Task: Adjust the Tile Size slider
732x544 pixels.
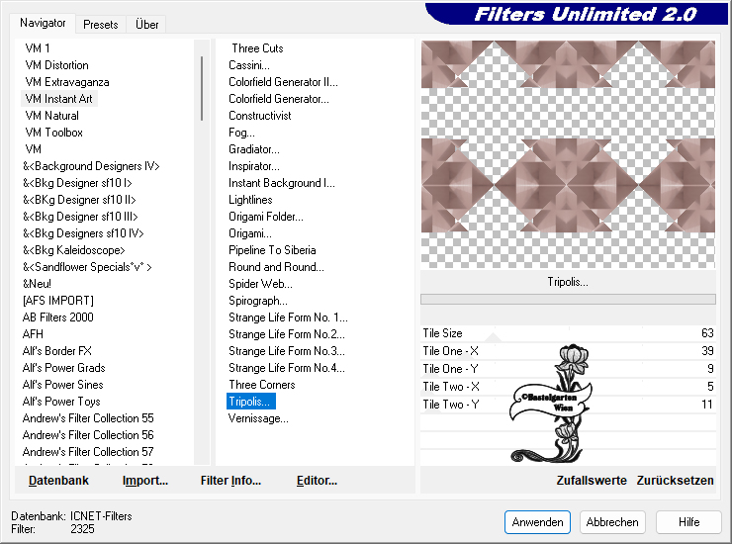Action: [x=568, y=333]
